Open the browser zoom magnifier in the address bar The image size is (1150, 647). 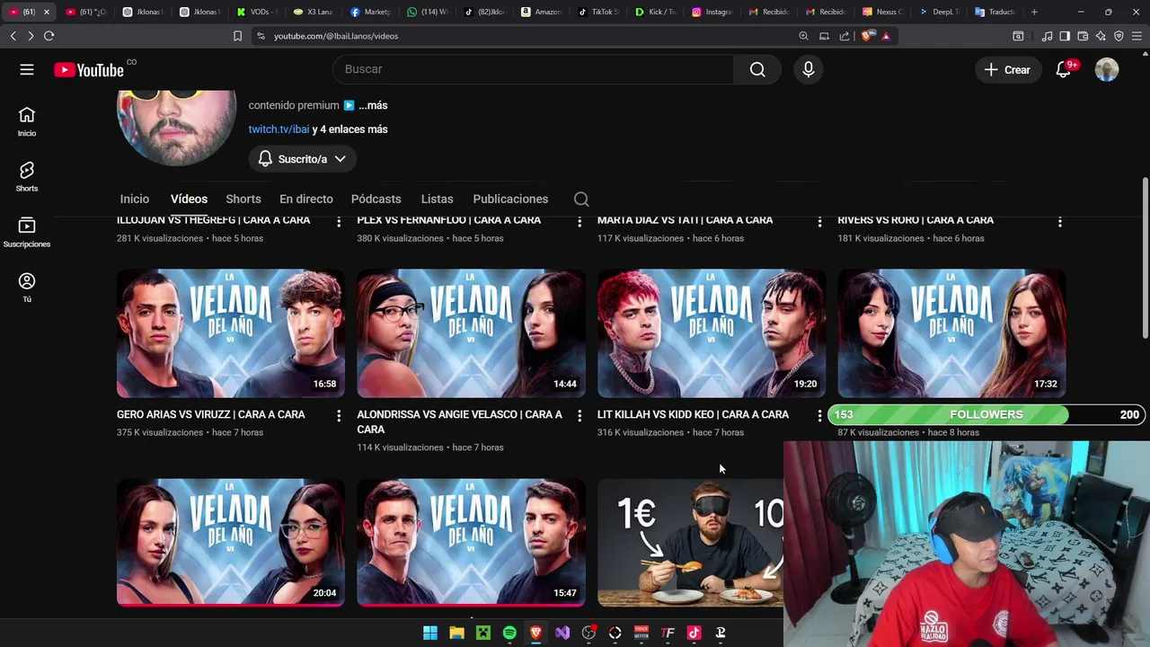(803, 36)
